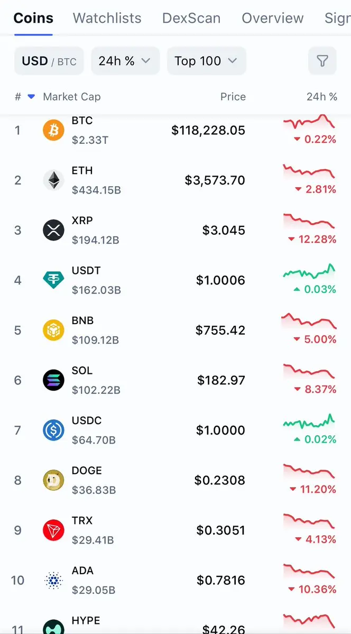Viewport: 351px width, 634px height.
Task: Expand the Top 100 dropdown
Action: point(207,61)
